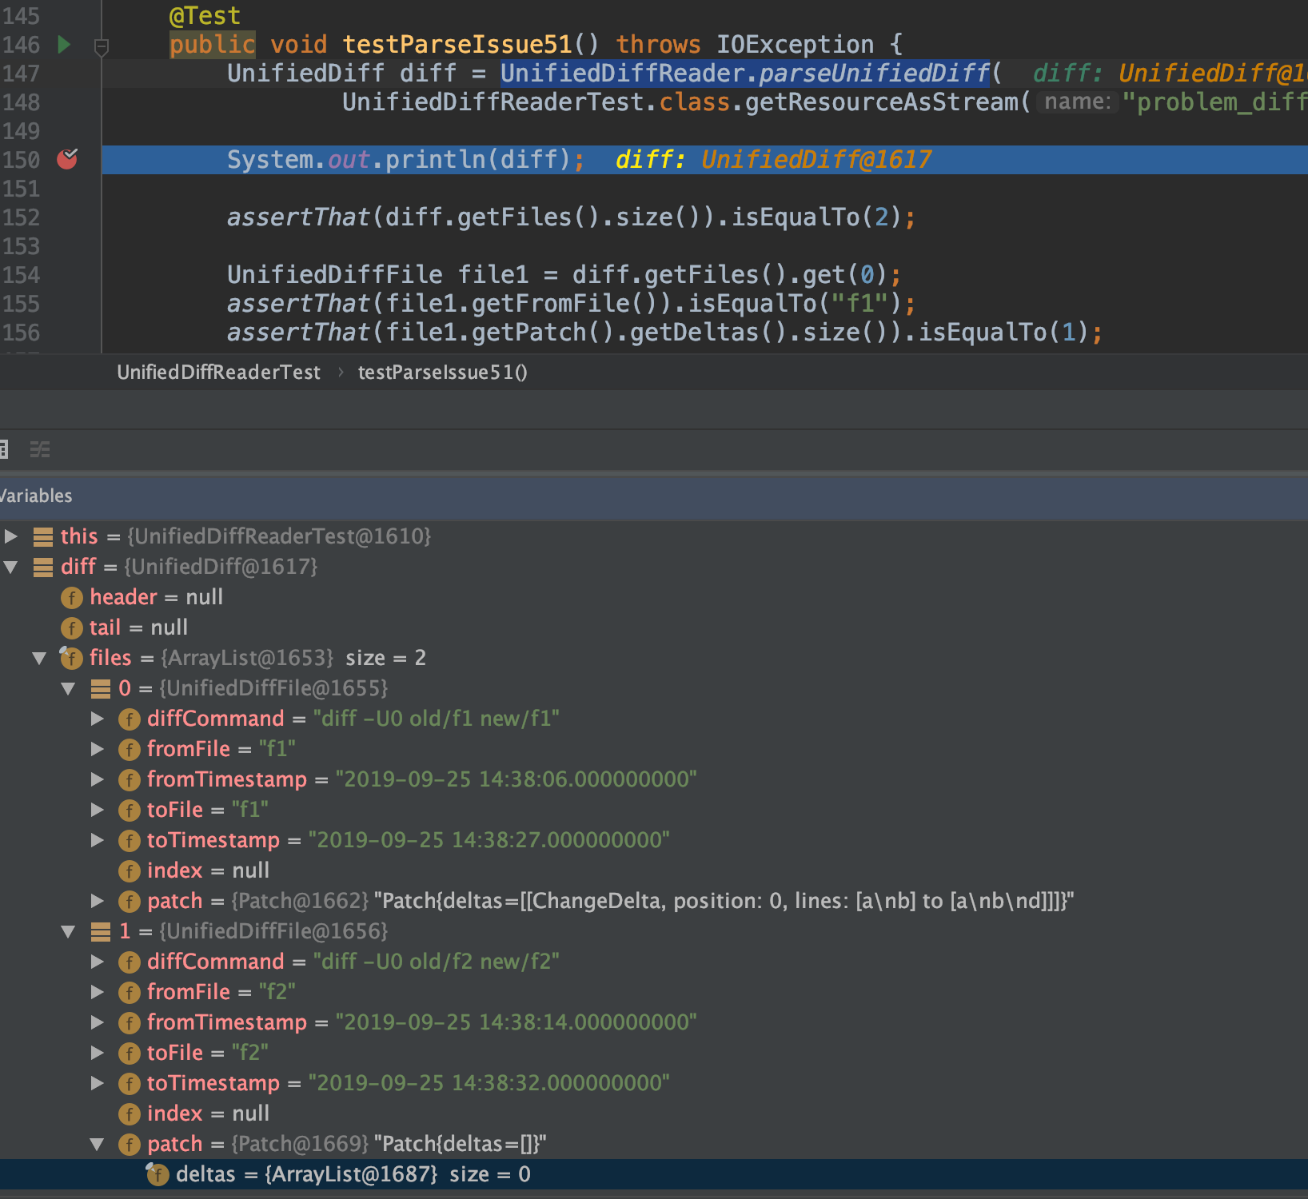The height and width of the screenshot is (1199, 1308).
Task: Collapse the patch Patch@1669 node
Action: coord(98,1144)
